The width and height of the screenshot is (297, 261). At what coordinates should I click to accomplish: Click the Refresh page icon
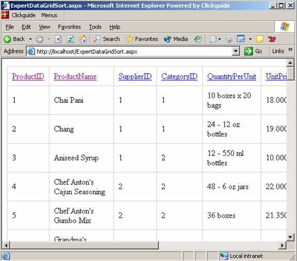(70, 39)
